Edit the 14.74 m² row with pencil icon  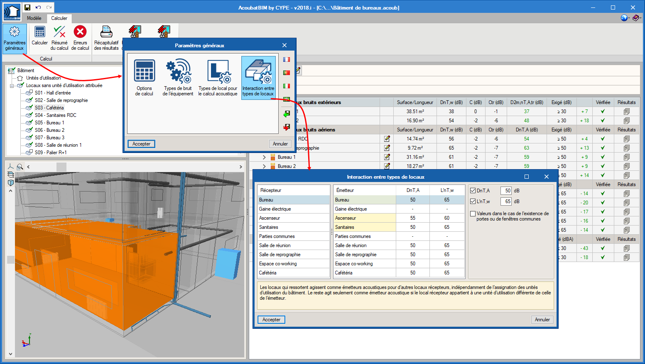[387, 139]
